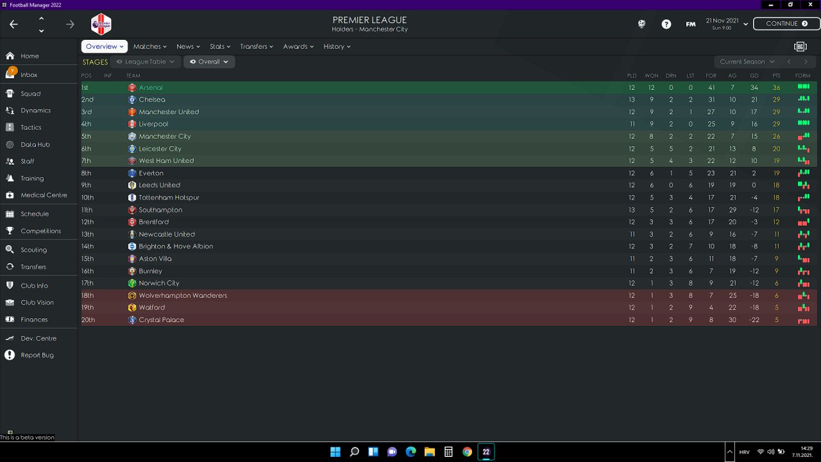
Task: View the Schedule screen
Action: [x=35, y=214]
